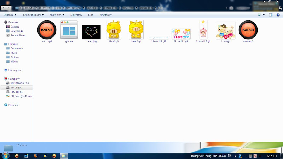Screen dimensions: 283x159
Task: Create a New folder from toolbar
Action: tap(106, 15)
